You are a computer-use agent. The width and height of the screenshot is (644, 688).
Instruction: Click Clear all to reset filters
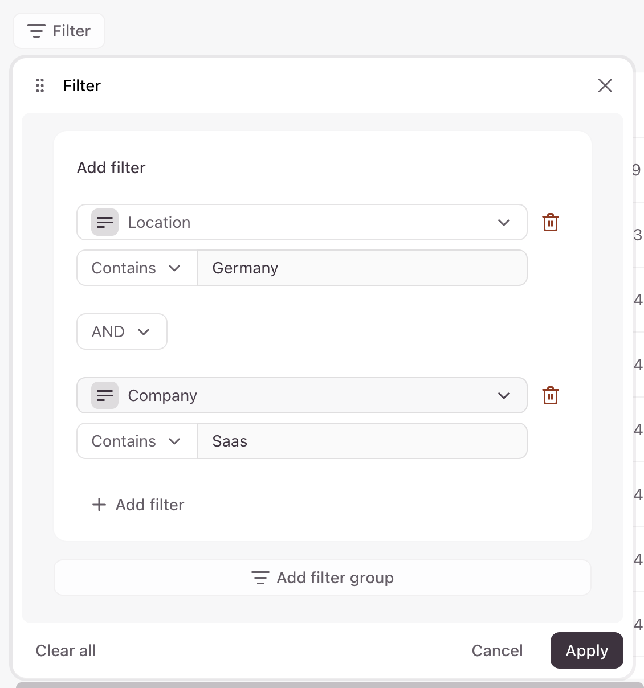pos(66,650)
